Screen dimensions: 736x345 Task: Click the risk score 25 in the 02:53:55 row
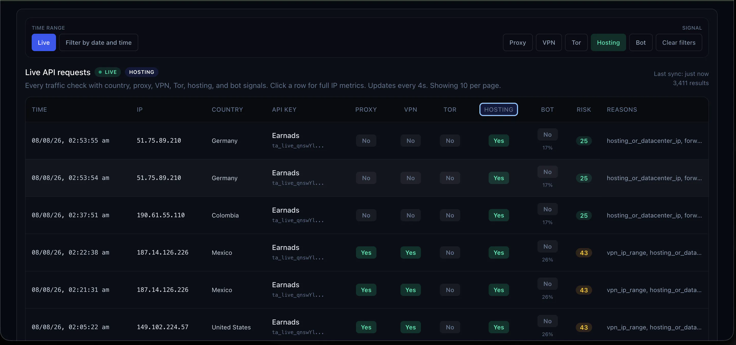(584, 141)
